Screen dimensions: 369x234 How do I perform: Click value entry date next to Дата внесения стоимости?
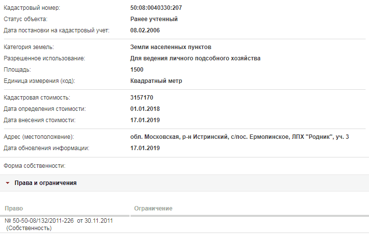point(145,120)
